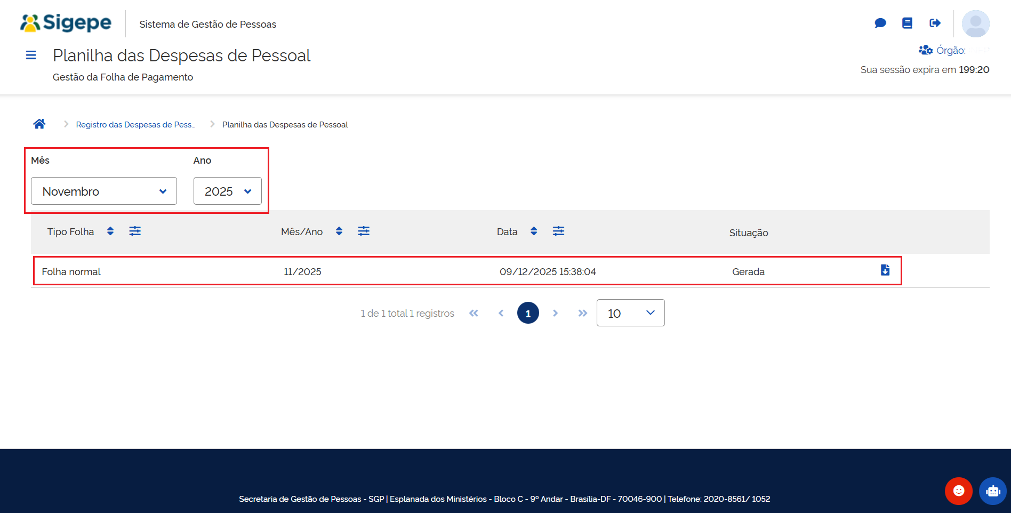Open the filter for Tipo Folha column
1011x513 pixels.
coord(135,231)
